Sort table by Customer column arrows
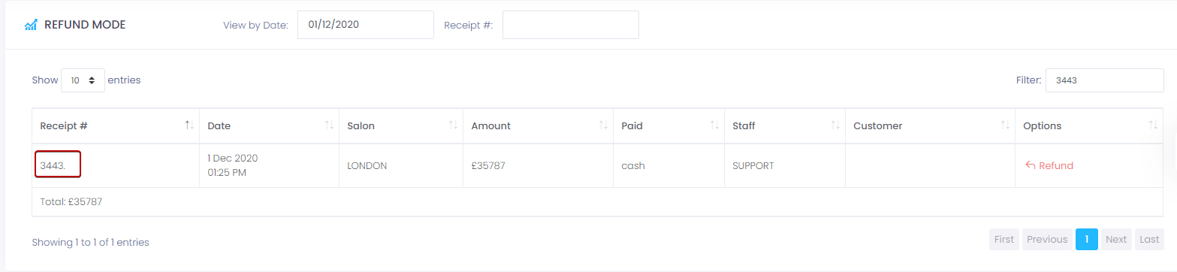This screenshot has height=272, width=1177. pos(1005,125)
